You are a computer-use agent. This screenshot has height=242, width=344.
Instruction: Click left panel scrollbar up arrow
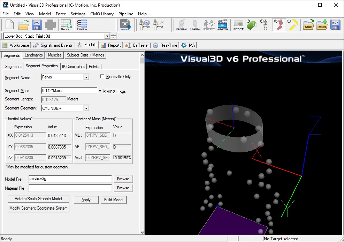(142, 55)
